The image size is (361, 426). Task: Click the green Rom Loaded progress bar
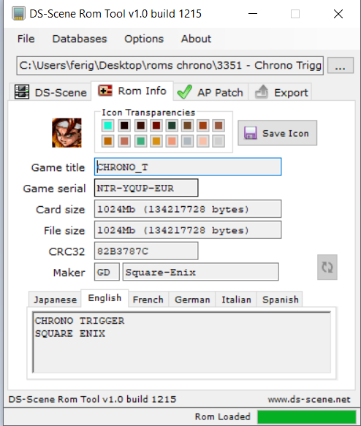point(306,417)
